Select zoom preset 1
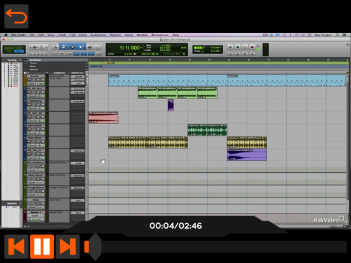The height and width of the screenshot is (263, 351). coord(31,54)
